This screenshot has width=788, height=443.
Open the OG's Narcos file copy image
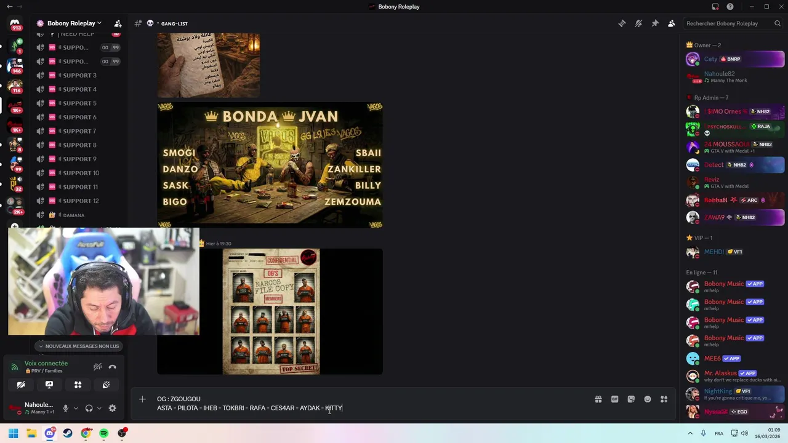pos(270,311)
